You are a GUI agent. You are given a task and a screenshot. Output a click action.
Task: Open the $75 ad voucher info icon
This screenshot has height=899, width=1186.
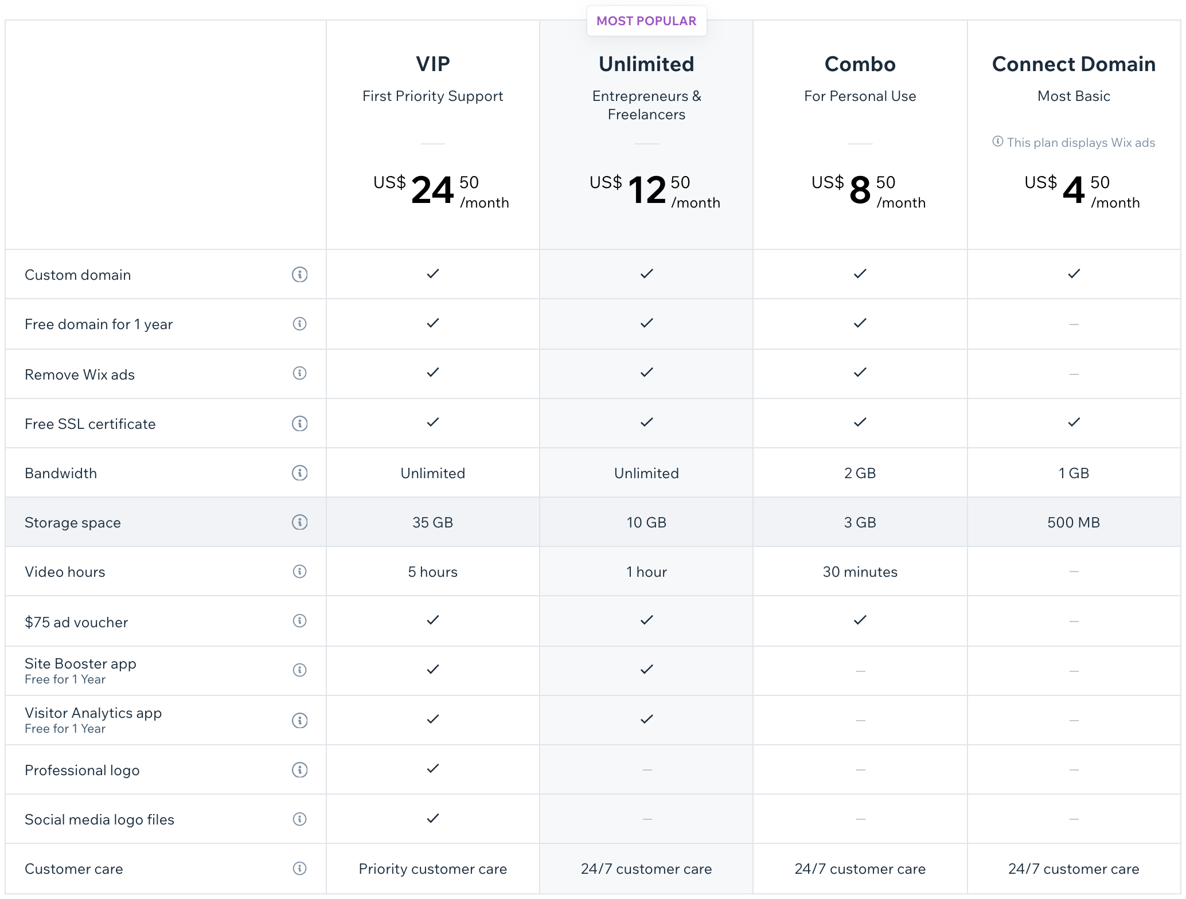point(299,621)
